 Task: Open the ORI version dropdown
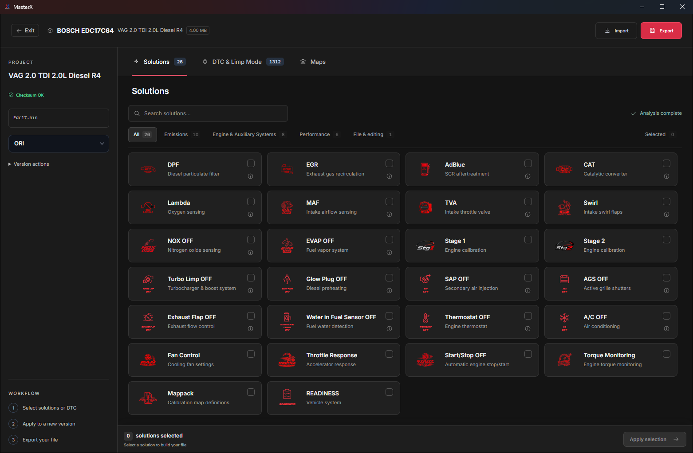point(59,144)
